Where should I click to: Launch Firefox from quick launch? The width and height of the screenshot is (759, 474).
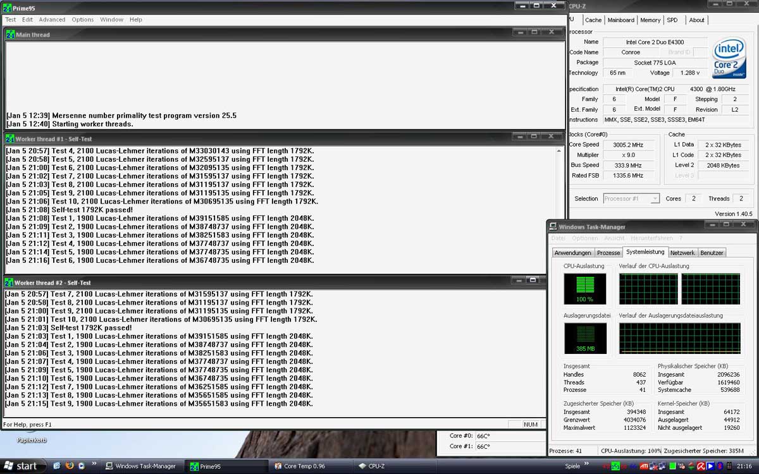(70, 466)
